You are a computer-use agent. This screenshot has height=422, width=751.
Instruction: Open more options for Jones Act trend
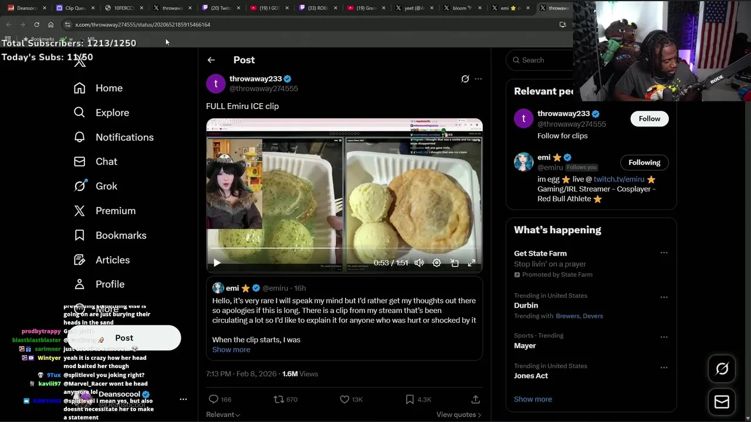click(664, 367)
